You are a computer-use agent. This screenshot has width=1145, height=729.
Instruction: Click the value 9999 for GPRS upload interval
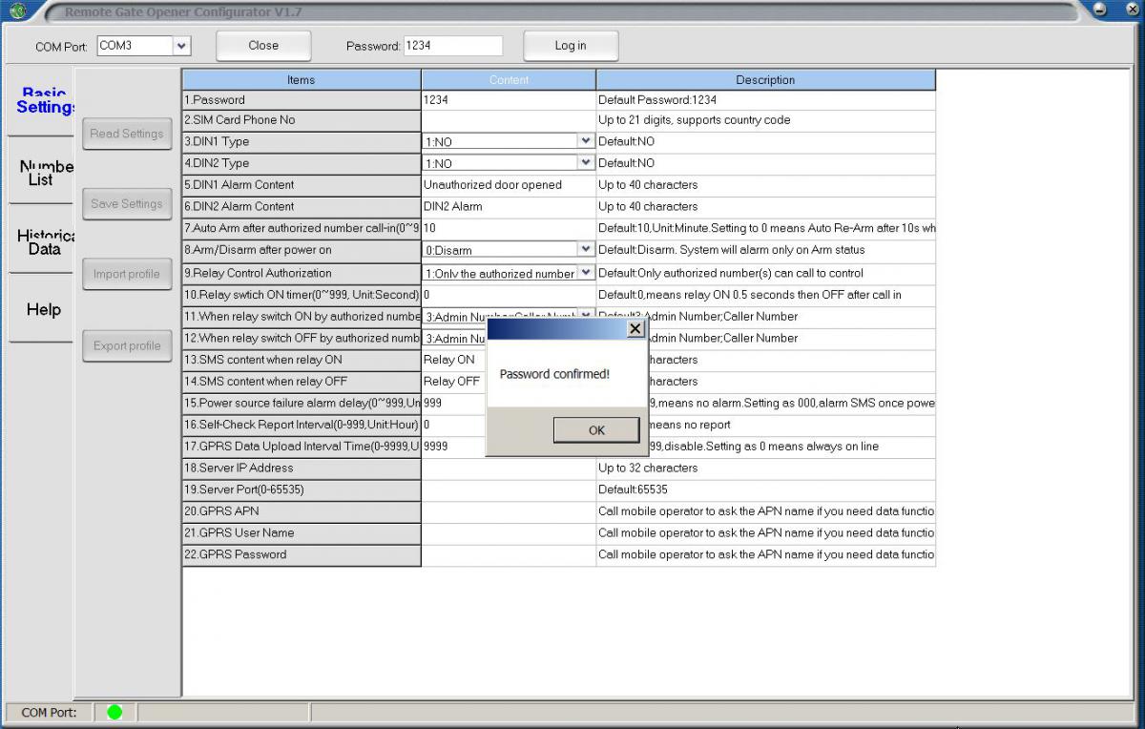tap(454, 447)
